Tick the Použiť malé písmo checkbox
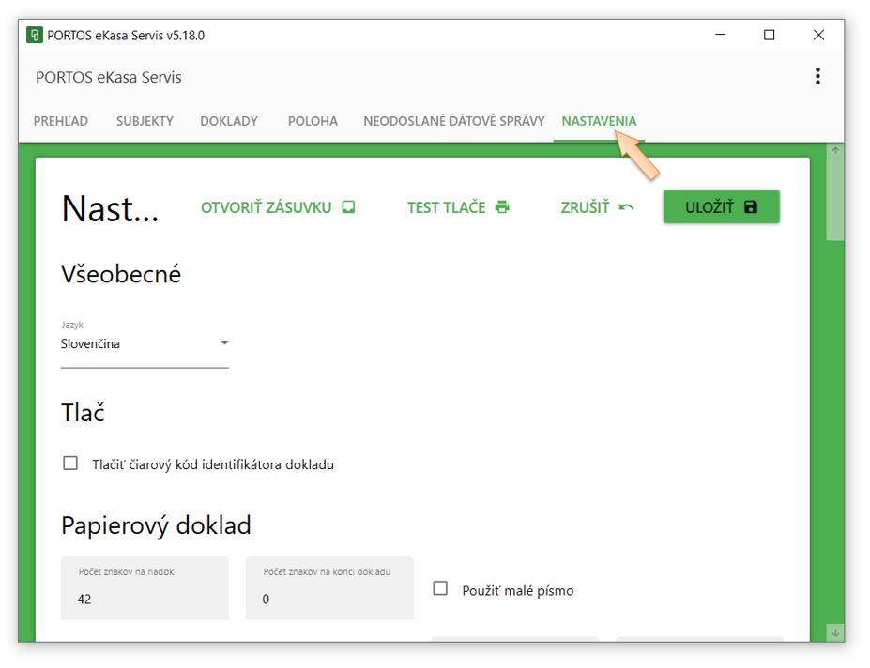Image resolution: width=870 pixels, height=668 pixels. coord(440,589)
